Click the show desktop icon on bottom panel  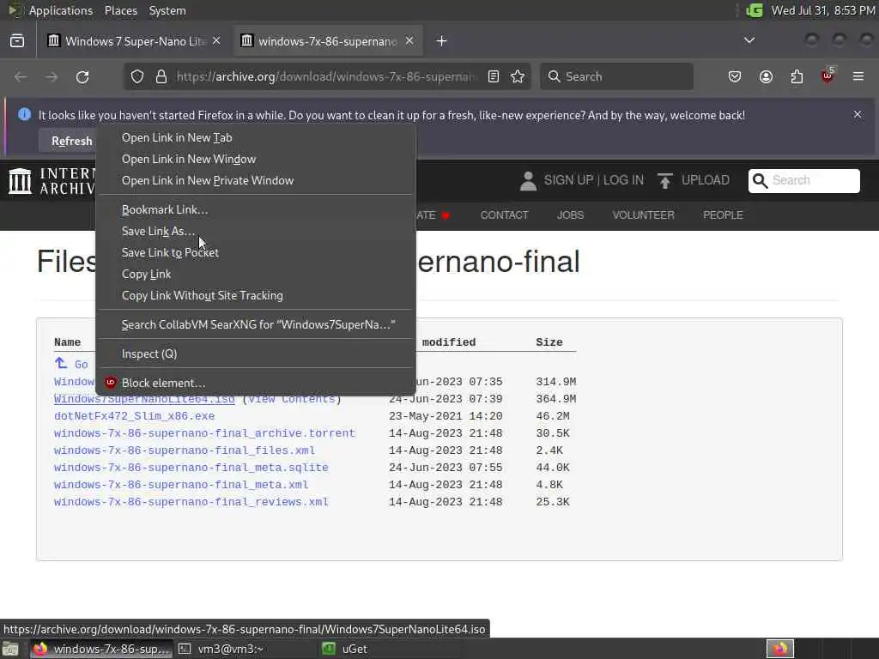click(x=10, y=650)
